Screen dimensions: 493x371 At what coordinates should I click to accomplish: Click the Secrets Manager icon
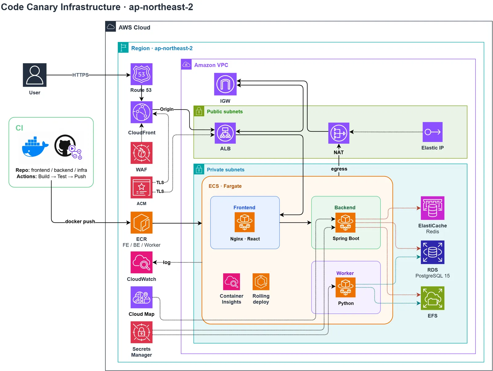(x=141, y=332)
